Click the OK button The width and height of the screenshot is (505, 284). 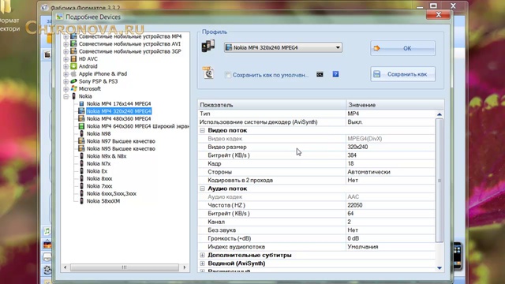[402, 48]
